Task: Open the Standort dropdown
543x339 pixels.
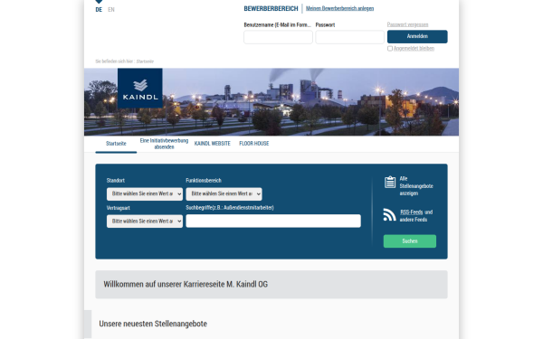Action: coord(145,194)
